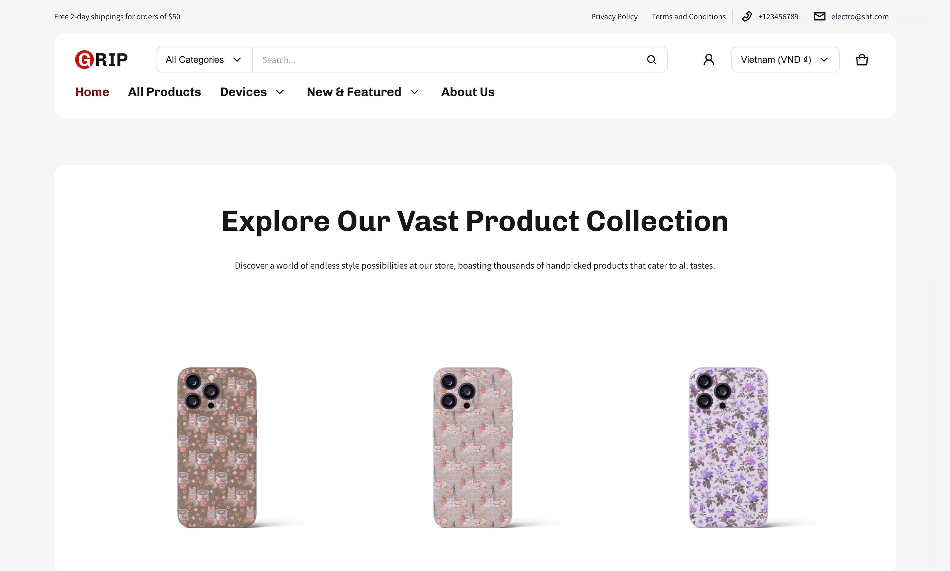This screenshot has height=571, width=950.
Task: Open the All Products page
Action: click(164, 92)
